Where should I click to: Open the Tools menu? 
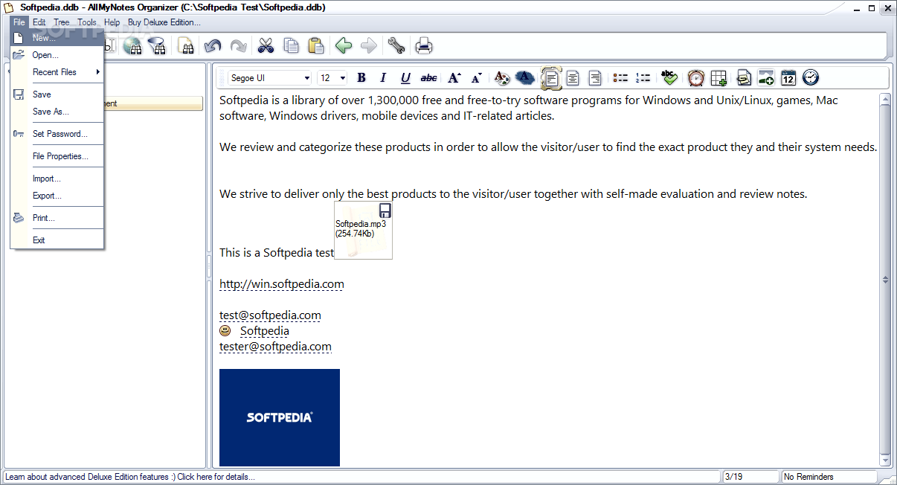pos(87,22)
